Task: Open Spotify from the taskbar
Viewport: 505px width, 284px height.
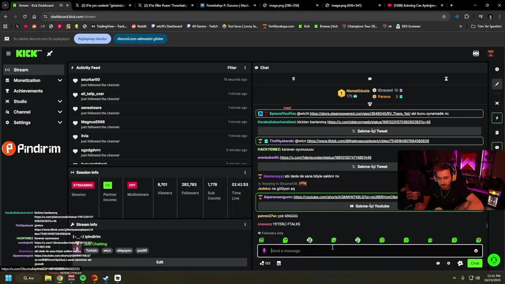Action: (83, 278)
